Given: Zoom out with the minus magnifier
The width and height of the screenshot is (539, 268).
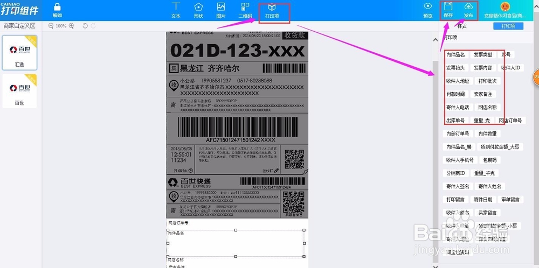Looking at the screenshot, I should tap(51, 26).
